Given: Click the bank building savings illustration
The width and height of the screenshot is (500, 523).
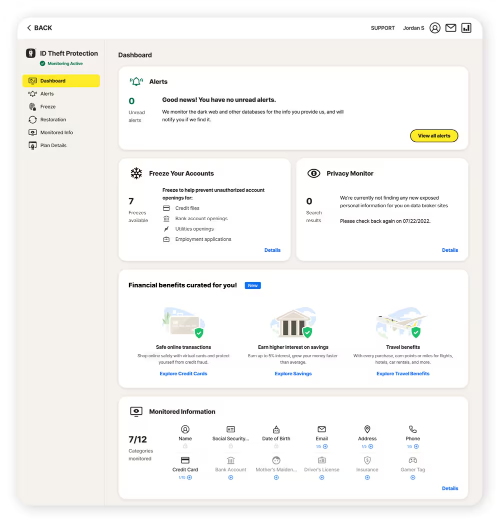Looking at the screenshot, I should (x=293, y=322).
